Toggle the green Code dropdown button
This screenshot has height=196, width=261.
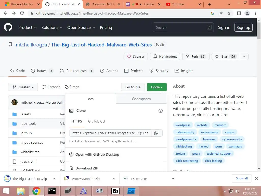(x=157, y=87)
